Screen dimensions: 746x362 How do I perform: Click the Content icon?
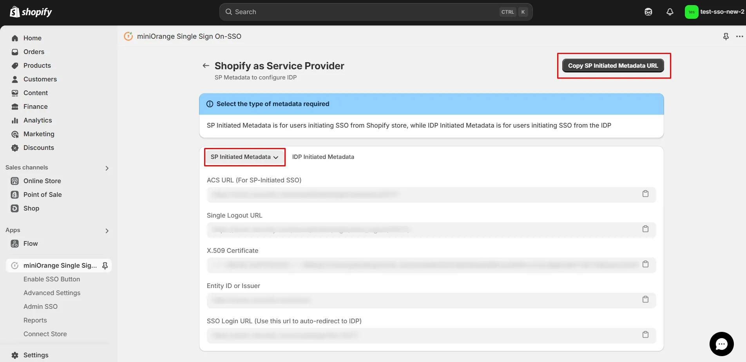(15, 93)
